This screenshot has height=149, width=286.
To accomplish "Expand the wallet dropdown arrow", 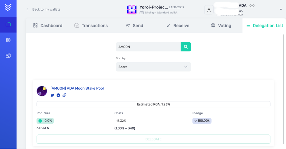I will pos(281,9).
